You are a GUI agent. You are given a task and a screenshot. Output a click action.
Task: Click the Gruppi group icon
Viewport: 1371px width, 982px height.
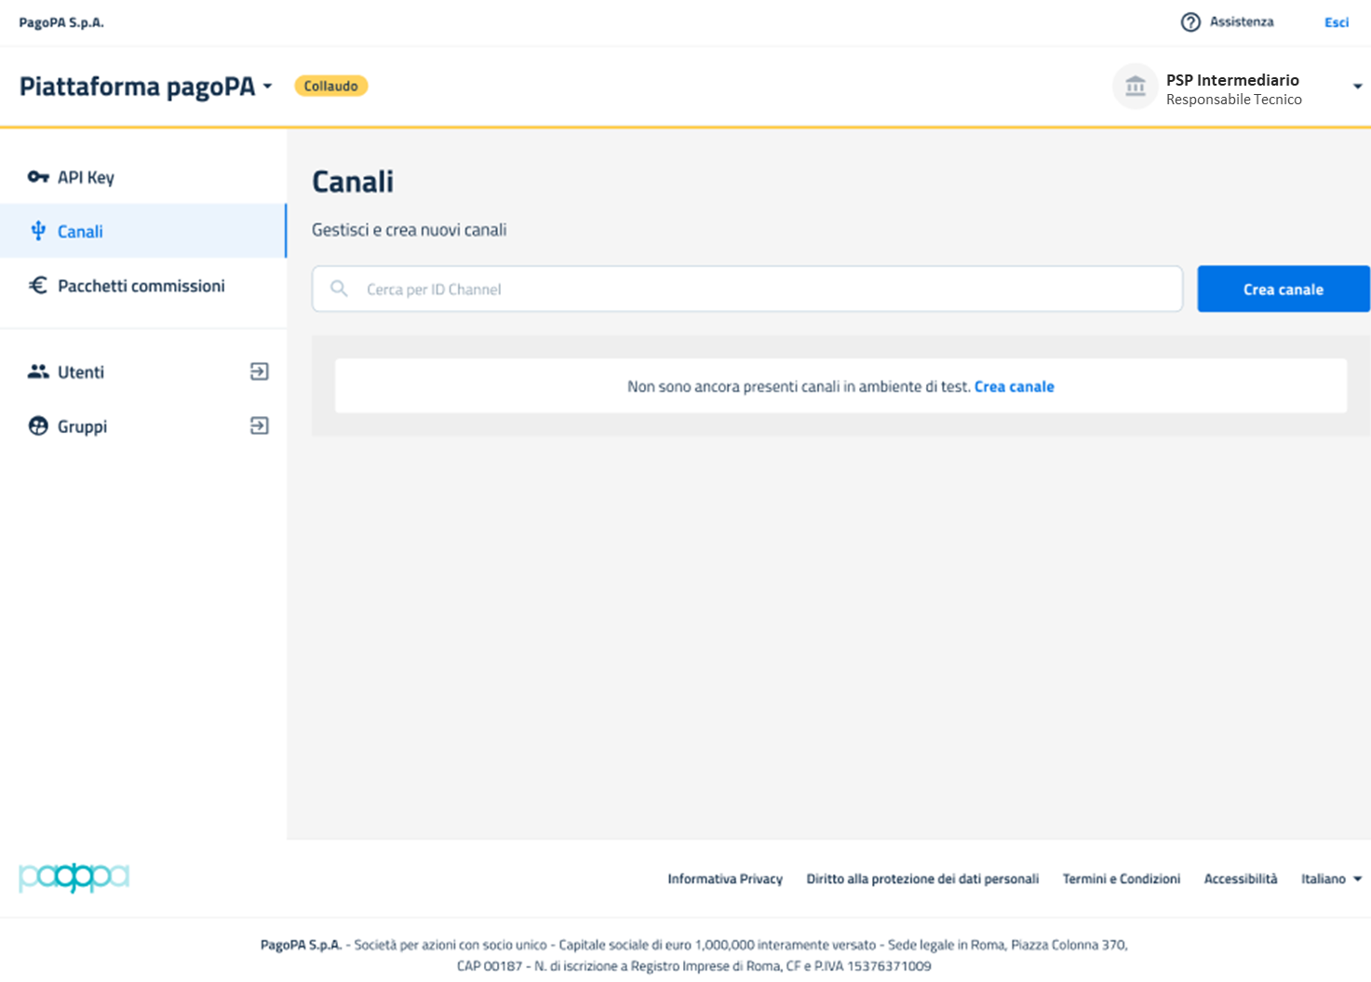38,426
